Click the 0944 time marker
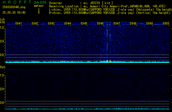Viewport: 172px width, 112px height. pos(68,23)
